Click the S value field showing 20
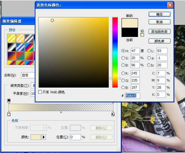 pyautogui.click(x=135, y=58)
